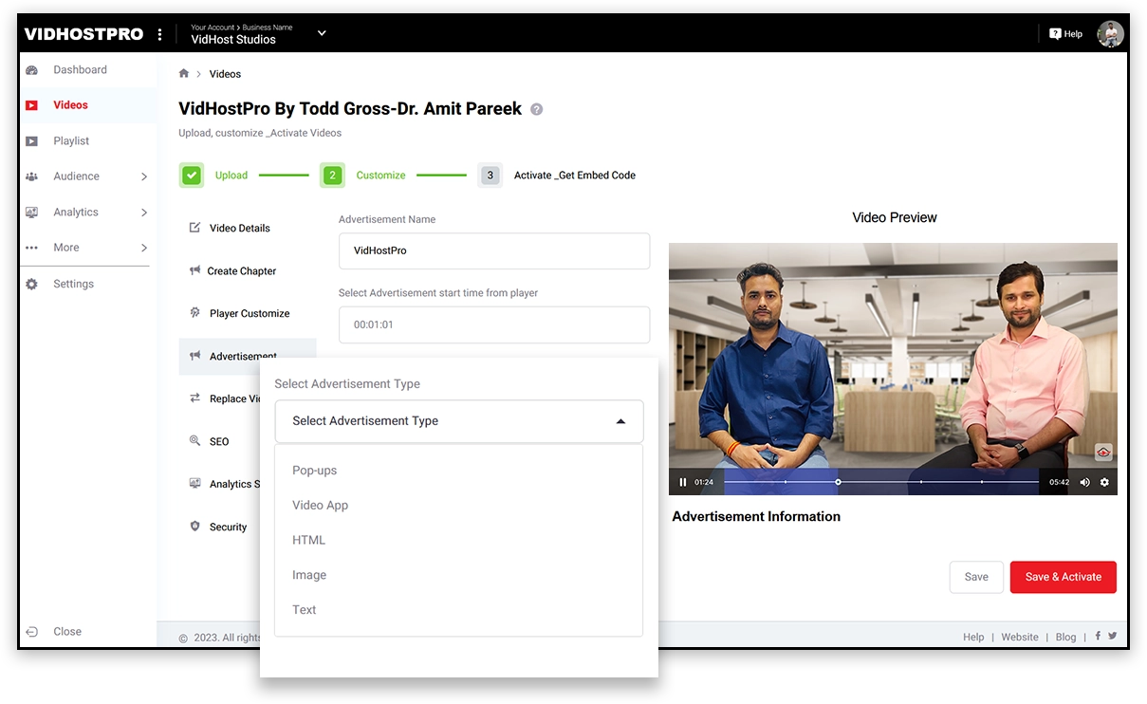The image size is (1147, 704).
Task: Click the help question mark beside title
Action: (537, 109)
